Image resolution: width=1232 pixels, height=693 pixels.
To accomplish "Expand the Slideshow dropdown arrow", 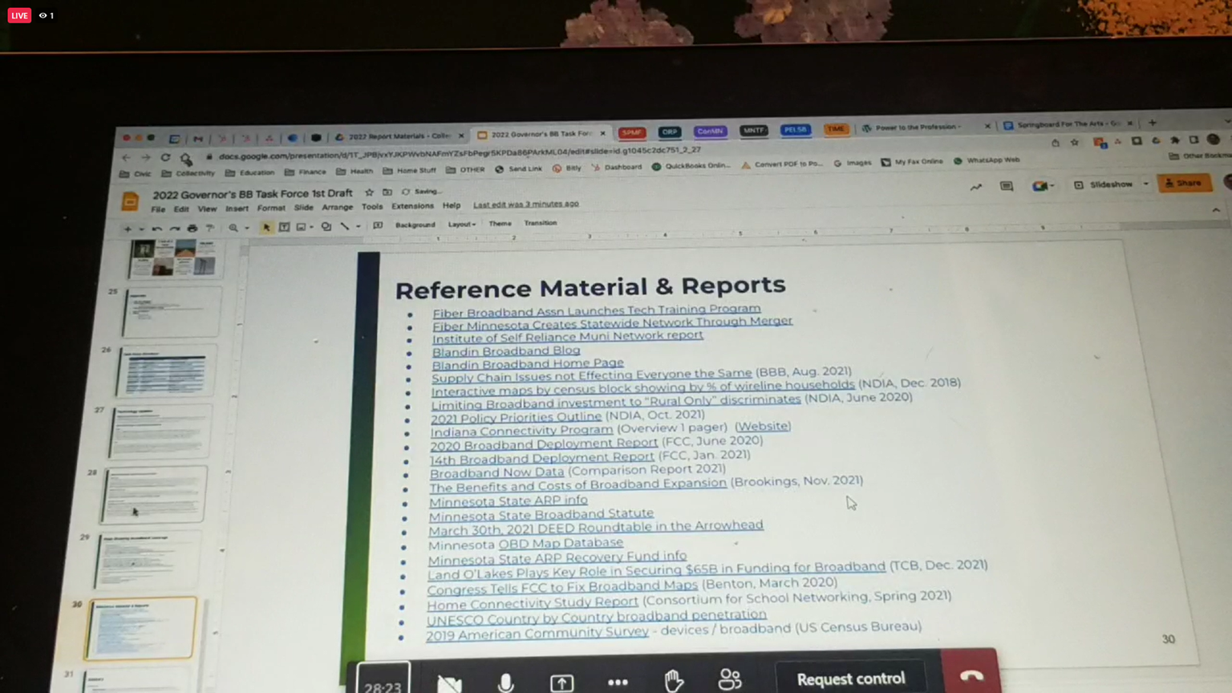I will pos(1145,184).
